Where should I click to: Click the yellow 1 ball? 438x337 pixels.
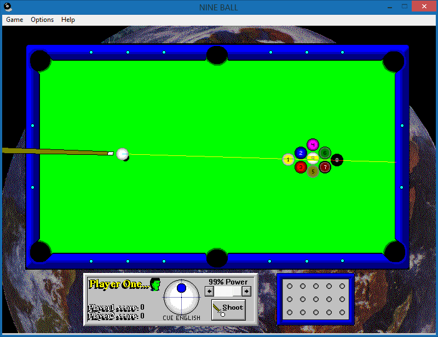[289, 160]
